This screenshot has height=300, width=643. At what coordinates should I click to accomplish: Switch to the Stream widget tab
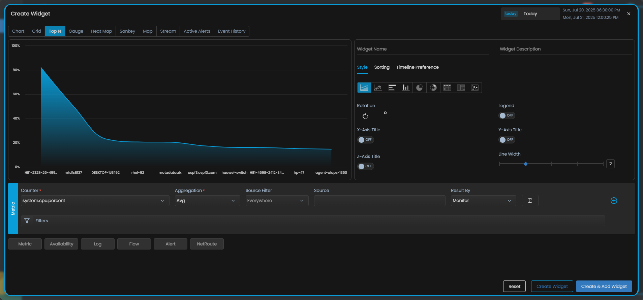tap(168, 31)
